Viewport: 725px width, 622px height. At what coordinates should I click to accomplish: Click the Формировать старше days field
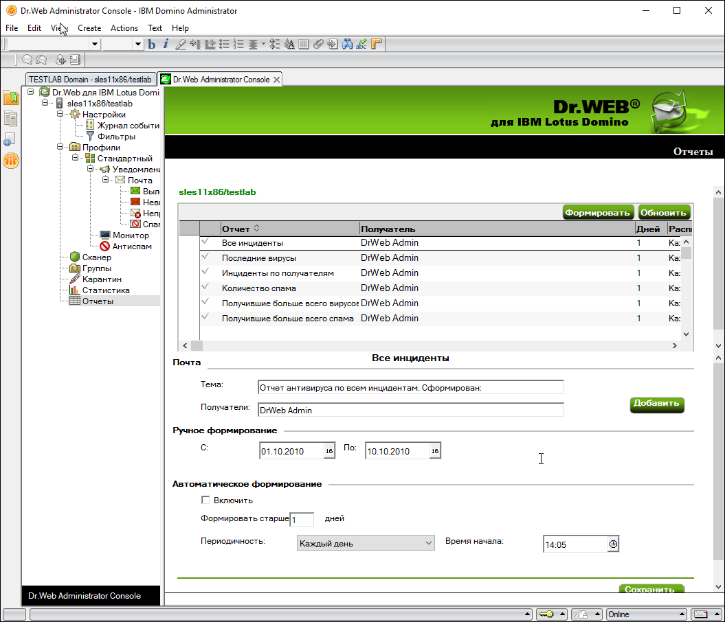302,520
